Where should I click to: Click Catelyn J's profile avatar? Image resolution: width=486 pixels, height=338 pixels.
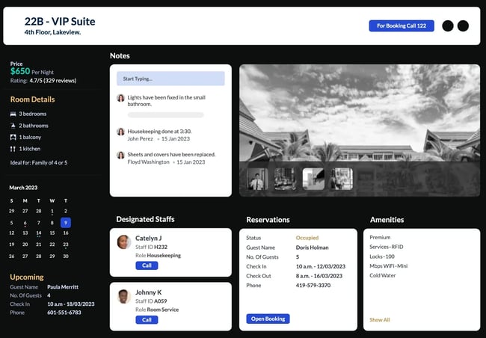click(124, 242)
